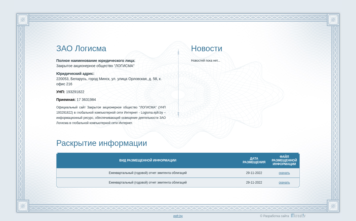Select the text 'Новостей пока нет...'
356x221 pixels.
[x=206, y=61]
